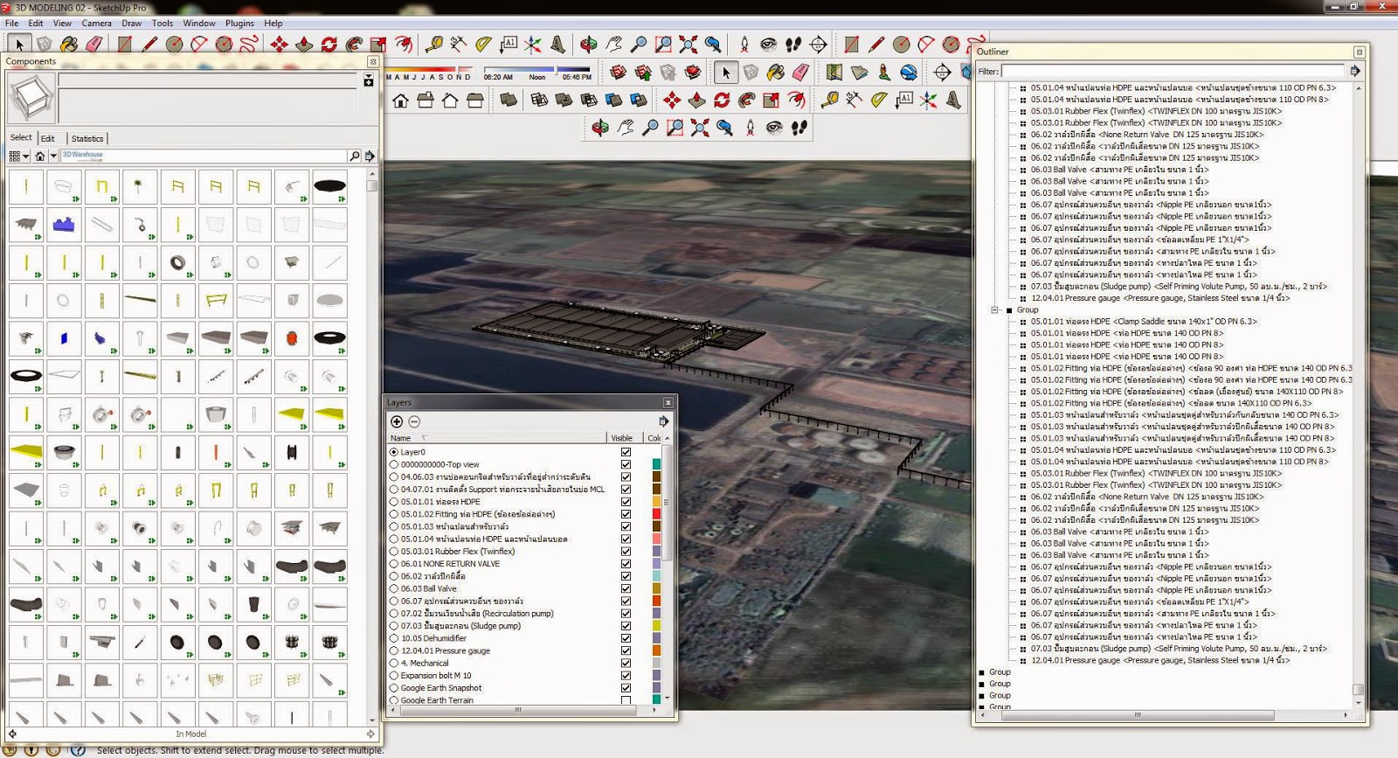Click 3D Warehouse search field in Components
This screenshot has height=758, width=1398.
(x=204, y=156)
